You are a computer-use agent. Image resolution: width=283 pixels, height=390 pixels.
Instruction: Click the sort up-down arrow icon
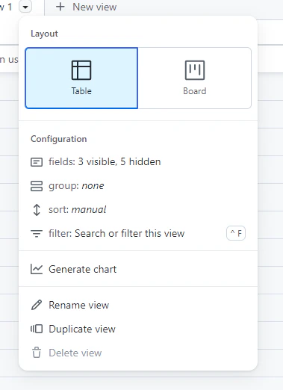pos(37,210)
